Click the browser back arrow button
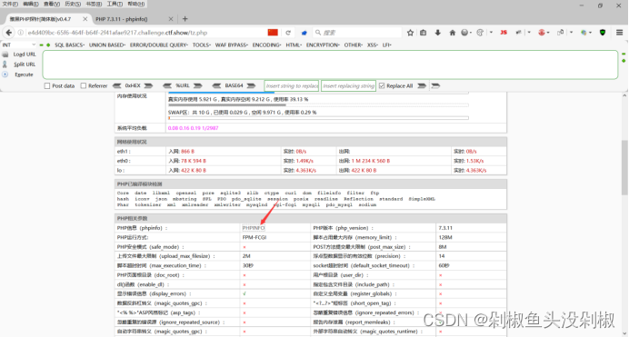The width and height of the screenshot is (629, 337). pos(8,33)
